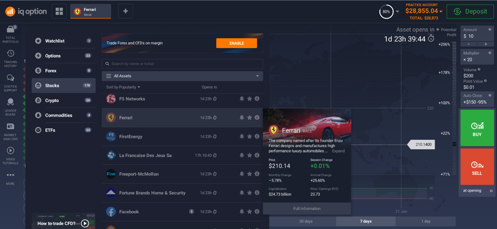The image size is (497, 229).
Task: Open the Amount $10 field
Action: (477, 33)
